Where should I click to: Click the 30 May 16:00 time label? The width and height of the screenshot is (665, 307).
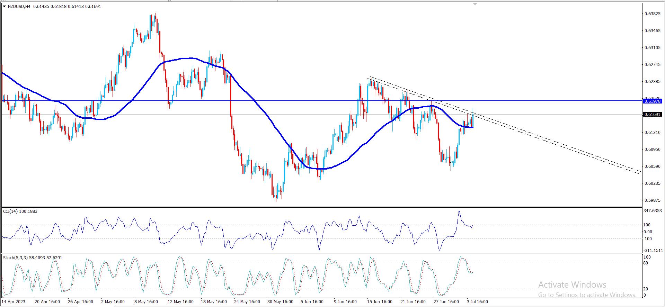tap(280, 301)
